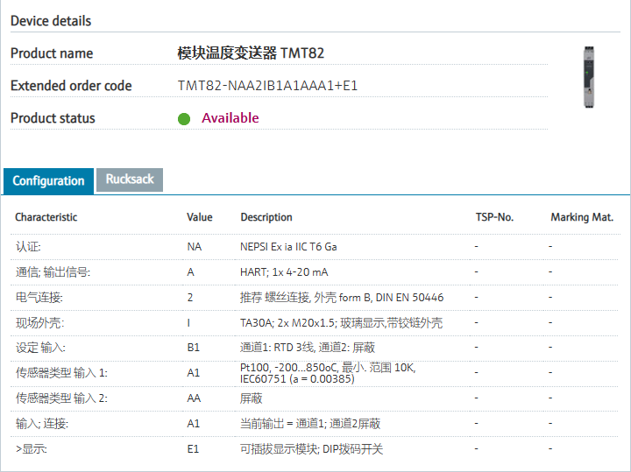Click the green Available status indicator dot
The height and width of the screenshot is (472, 631).
(x=184, y=119)
